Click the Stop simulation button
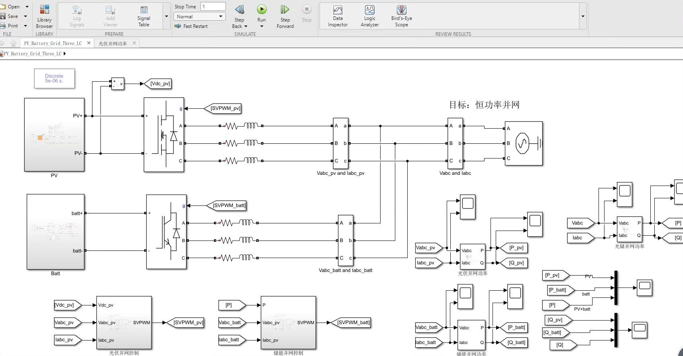Screen dimensions: 683x356 point(306,13)
